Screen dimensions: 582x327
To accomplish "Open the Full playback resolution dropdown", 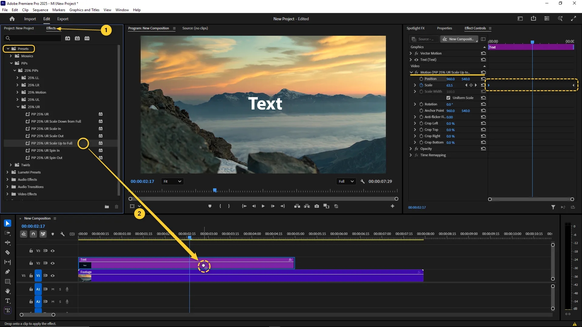I will pos(346,181).
